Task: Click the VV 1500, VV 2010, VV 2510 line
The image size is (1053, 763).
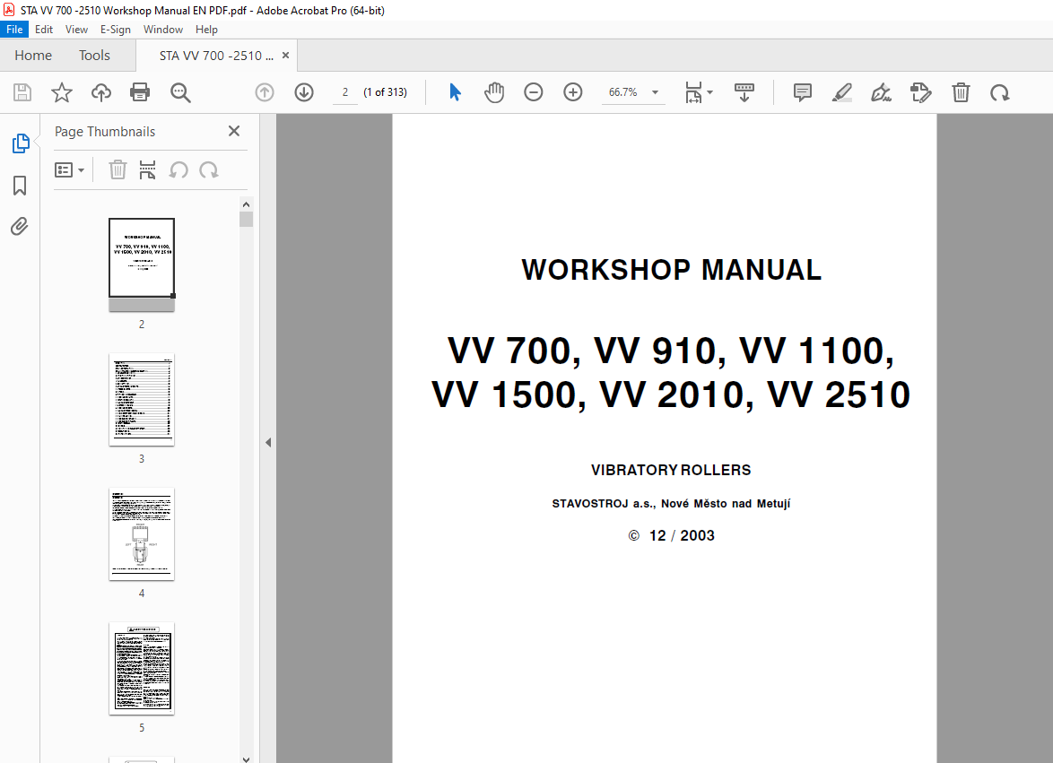Action: click(671, 394)
